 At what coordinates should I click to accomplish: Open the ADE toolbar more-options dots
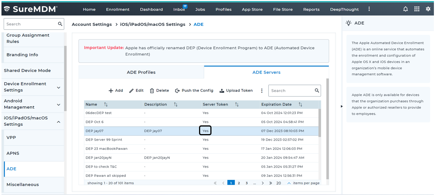pyautogui.click(x=262, y=91)
